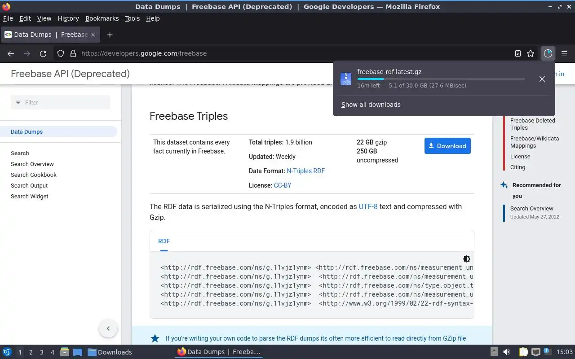Screen dimensions: 575x359
Task: Click the downloads progress toolbar icon
Action: point(548,53)
